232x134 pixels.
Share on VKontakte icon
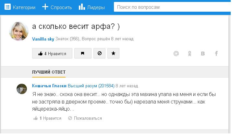click(x=203, y=54)
